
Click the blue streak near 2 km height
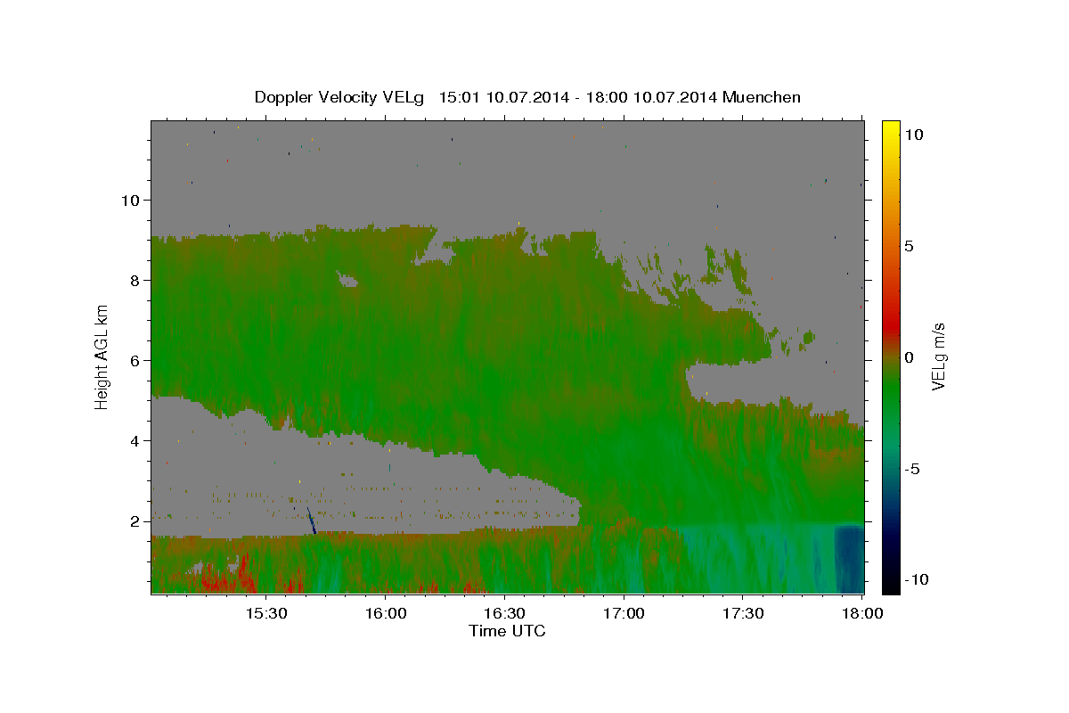311,520
